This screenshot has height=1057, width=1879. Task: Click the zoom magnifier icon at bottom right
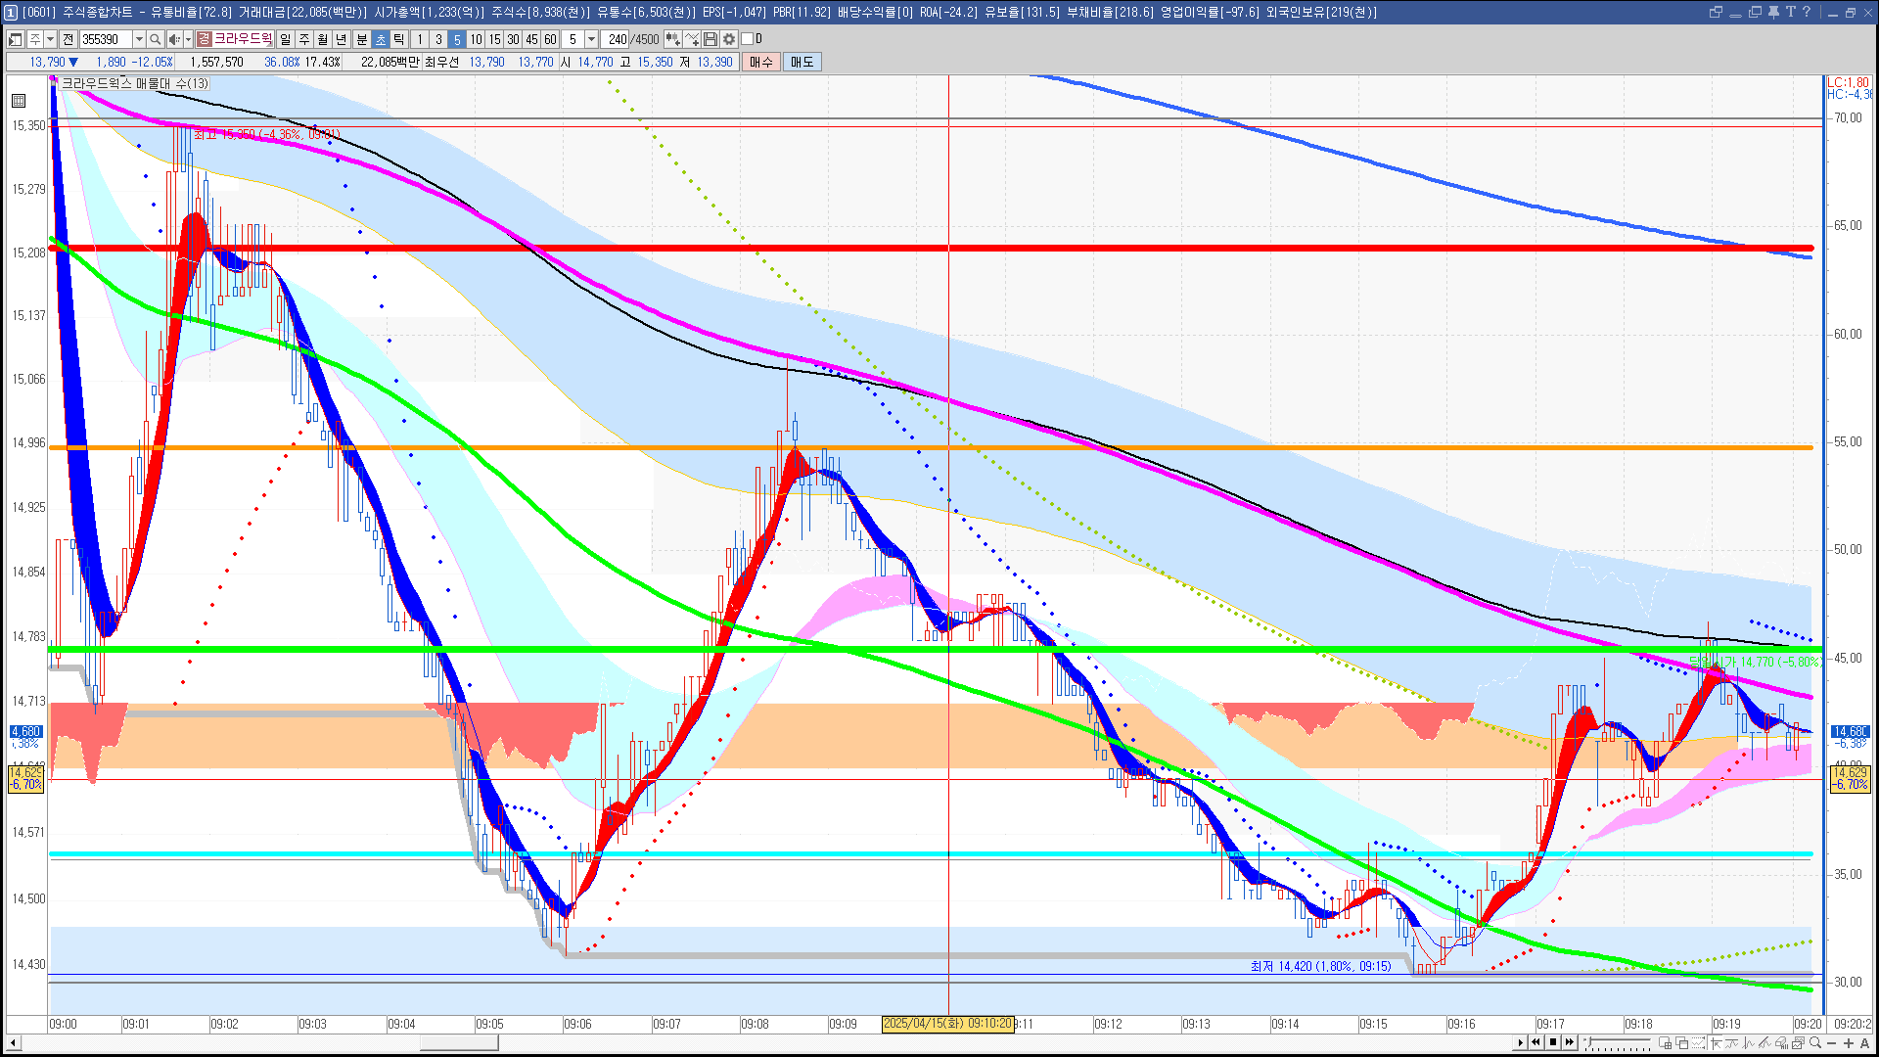click(1815, 1043)
